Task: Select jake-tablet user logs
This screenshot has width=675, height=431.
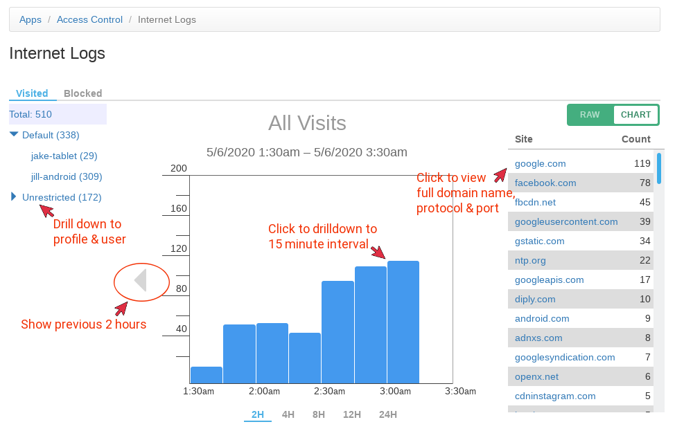Action: point(64,156)
